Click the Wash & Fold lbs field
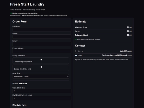The image size is (144, 108). 42,91
